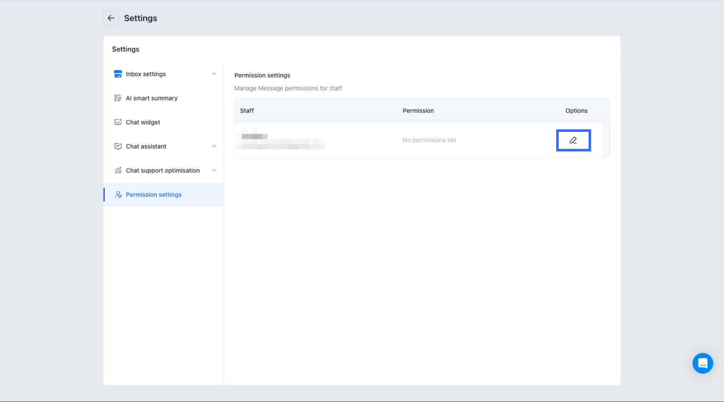724x402 pixels.
Task: Click the Chat widget icon
Action: click(118, 123)
